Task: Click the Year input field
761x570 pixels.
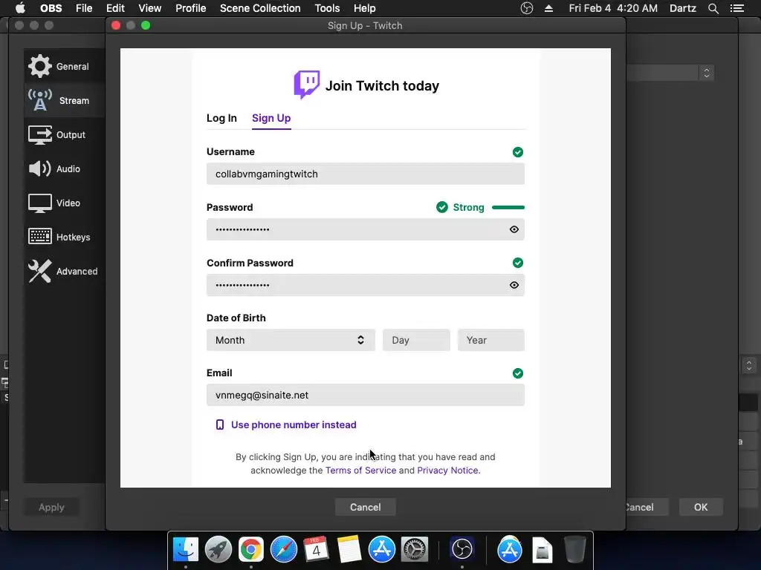Action: coord(491,340)
